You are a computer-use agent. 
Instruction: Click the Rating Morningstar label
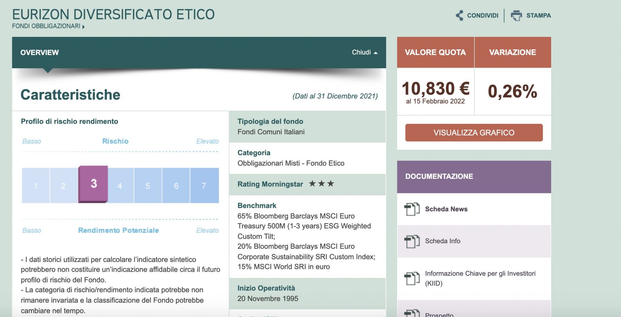coord(270,184)
